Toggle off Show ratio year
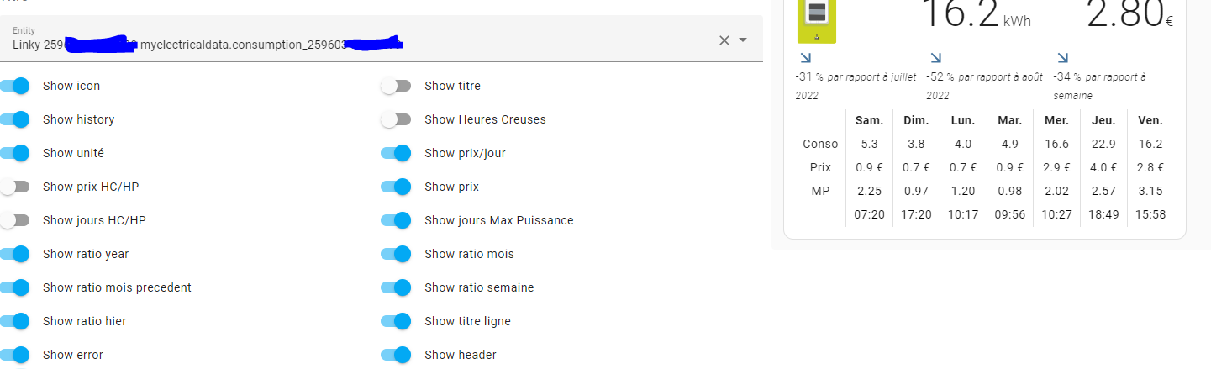 tap(16, 254)
